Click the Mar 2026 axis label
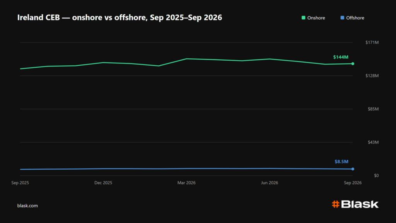 pos(186,183)
